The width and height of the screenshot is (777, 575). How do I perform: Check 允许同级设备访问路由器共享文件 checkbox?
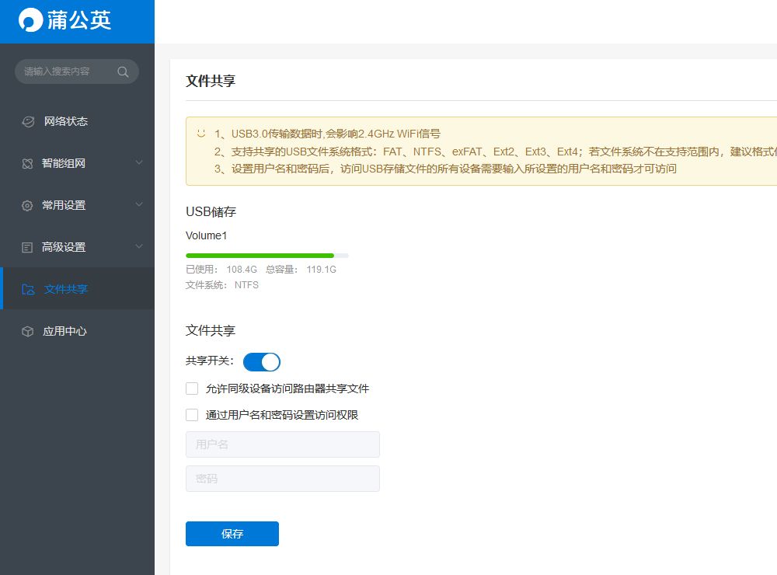[192, 389]
